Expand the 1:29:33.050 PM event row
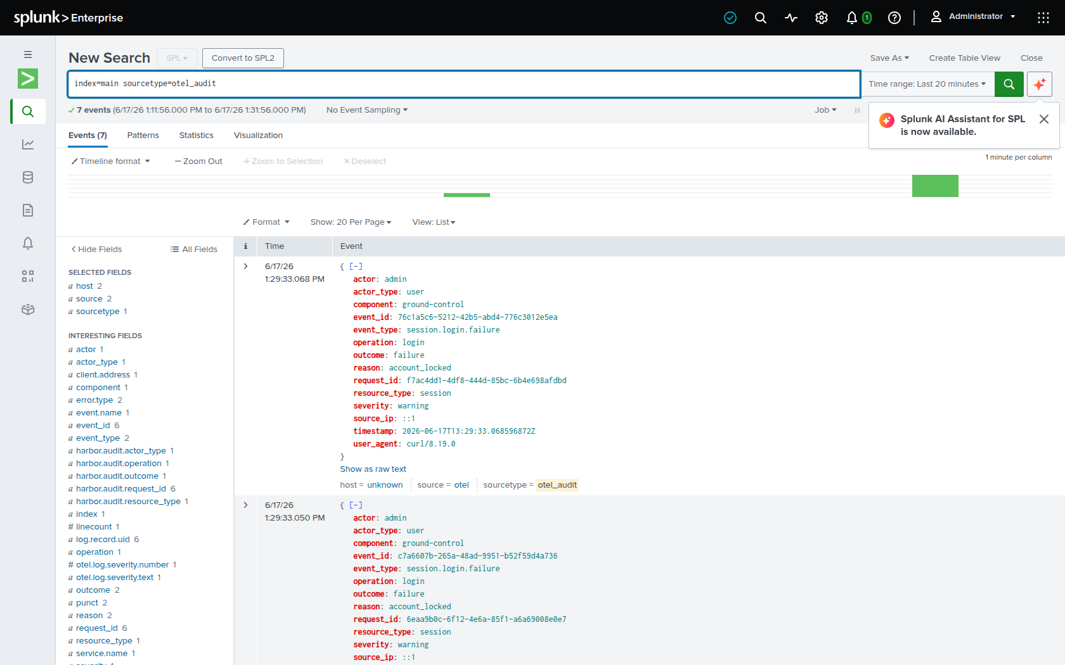This screenshot has width=1065, height=665. pyautogui.click(x=245, y=505)
